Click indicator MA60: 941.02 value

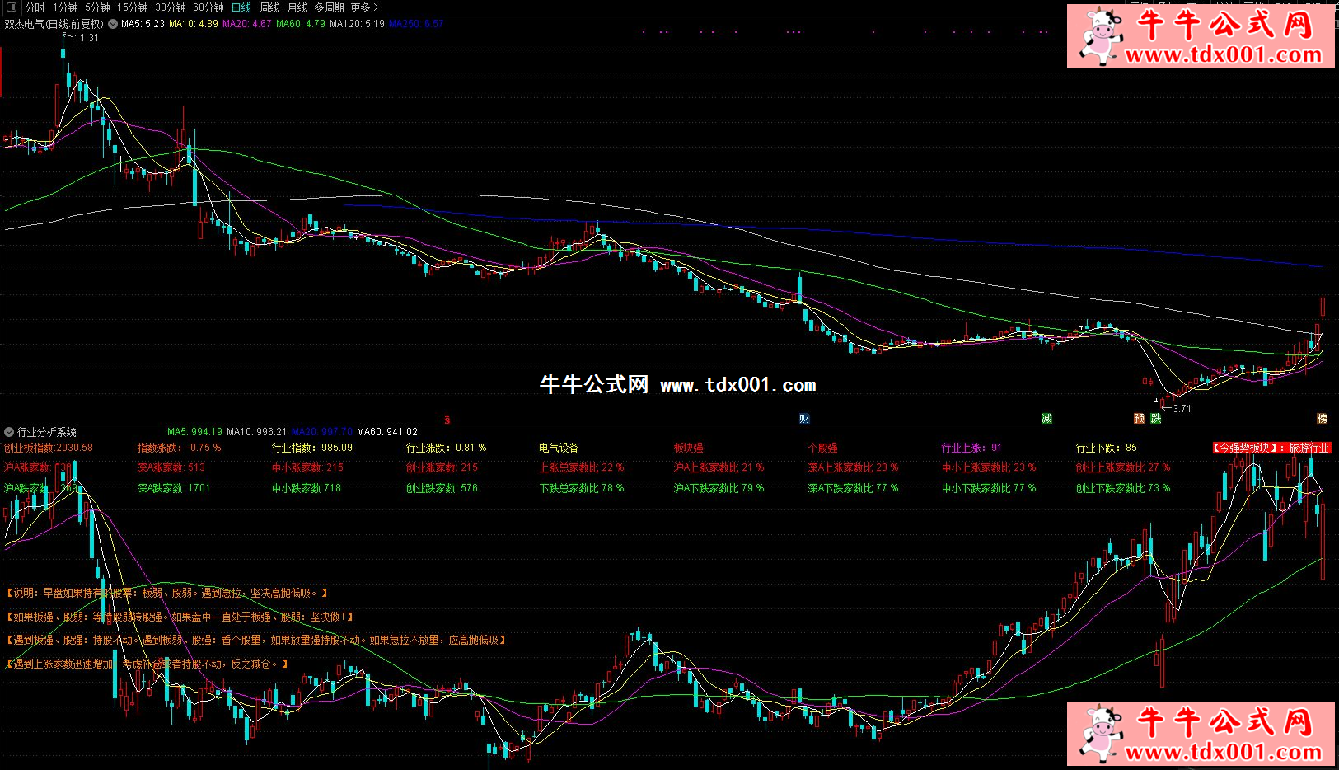click(x=387, y=432)
